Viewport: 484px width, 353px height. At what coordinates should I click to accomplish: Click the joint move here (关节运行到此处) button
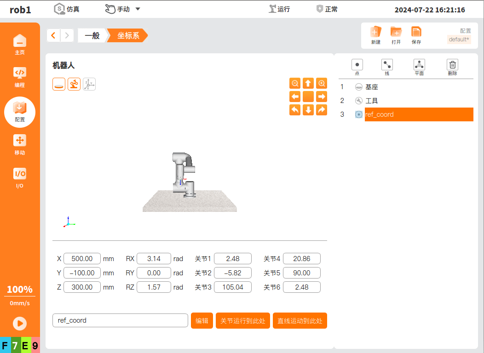(x=242, y=321)
